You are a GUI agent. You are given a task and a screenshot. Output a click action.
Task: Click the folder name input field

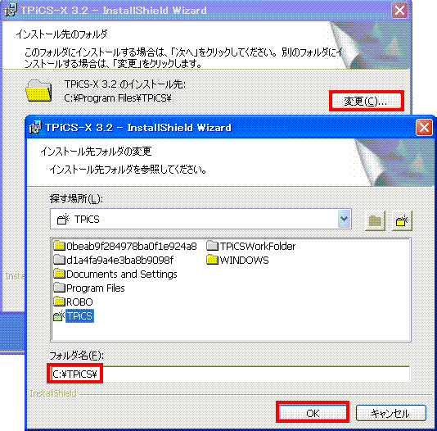tap(230, 374)
